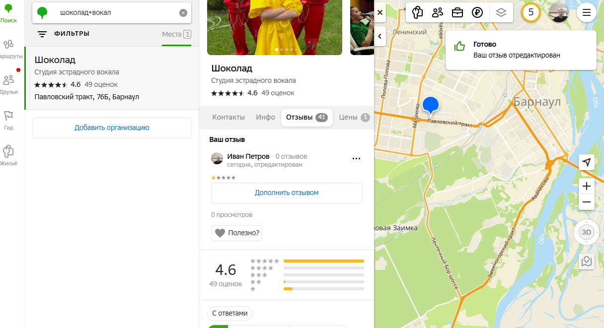Toggle the С ответами reviews filter chip
Image resolution: width=604 pixels, height=328 pixels.
229,313
